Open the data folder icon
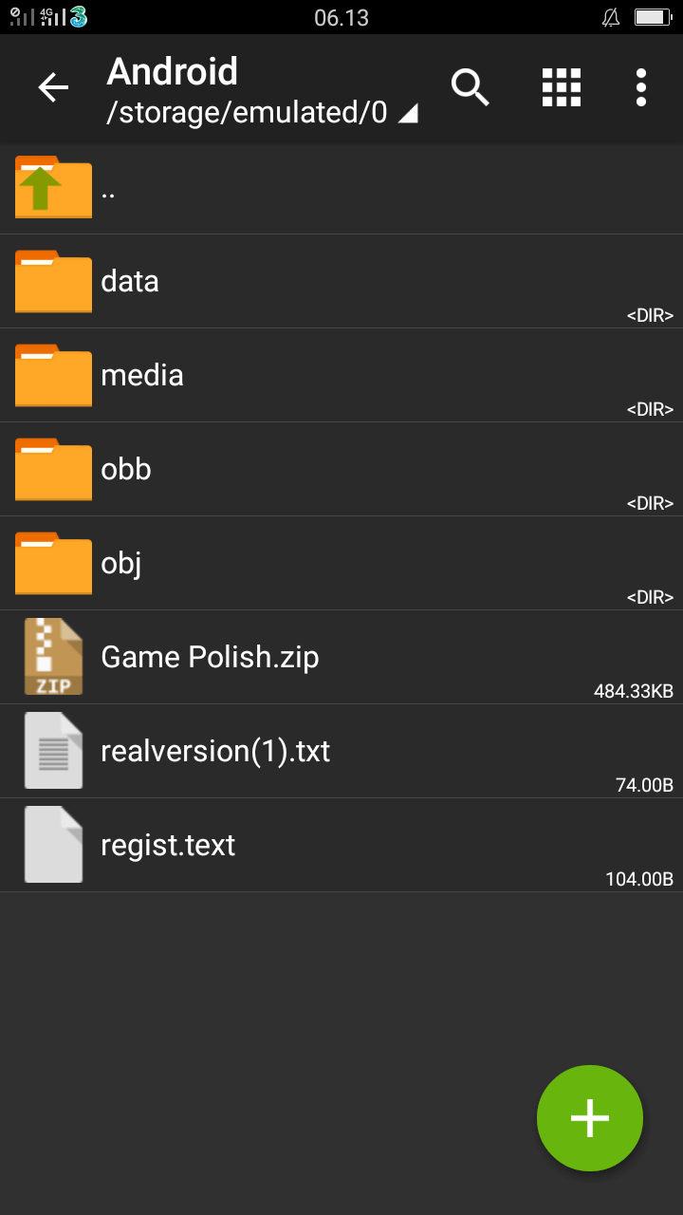683x1215 pixels. click(x=53, y=281)
